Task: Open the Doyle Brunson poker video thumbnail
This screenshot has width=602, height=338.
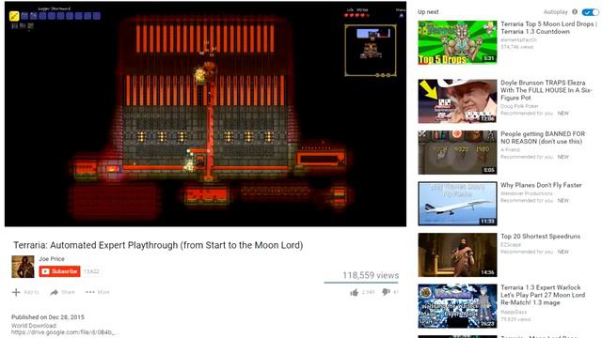Action: [457, 101]
